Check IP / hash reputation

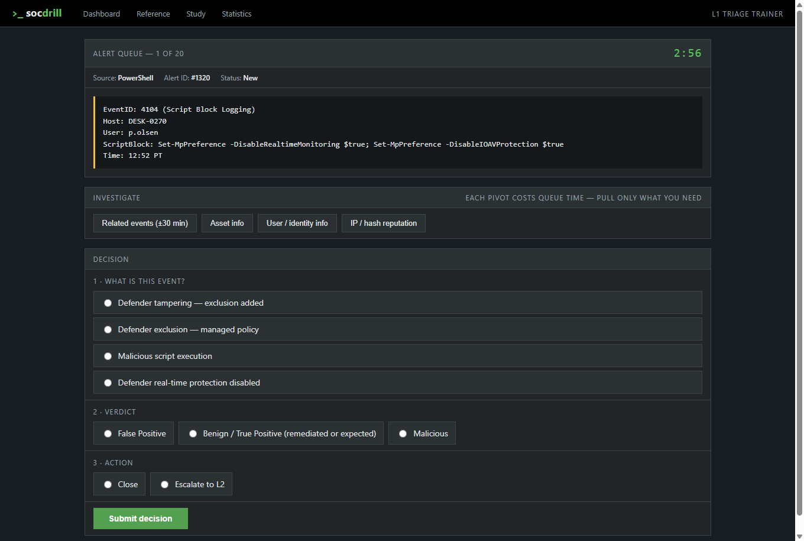pos(384,223)
